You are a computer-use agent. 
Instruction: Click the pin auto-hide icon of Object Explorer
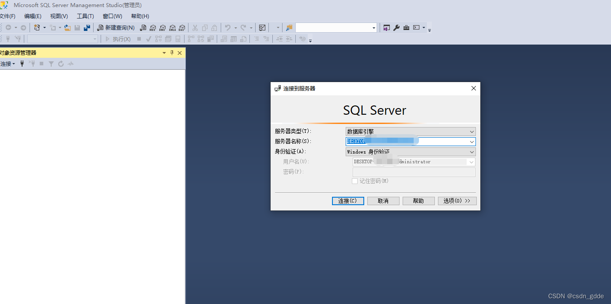click(x=172, y=53)
